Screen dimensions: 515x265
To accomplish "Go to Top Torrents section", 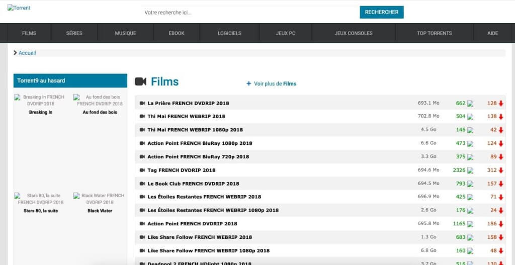I will coord(434,33).
